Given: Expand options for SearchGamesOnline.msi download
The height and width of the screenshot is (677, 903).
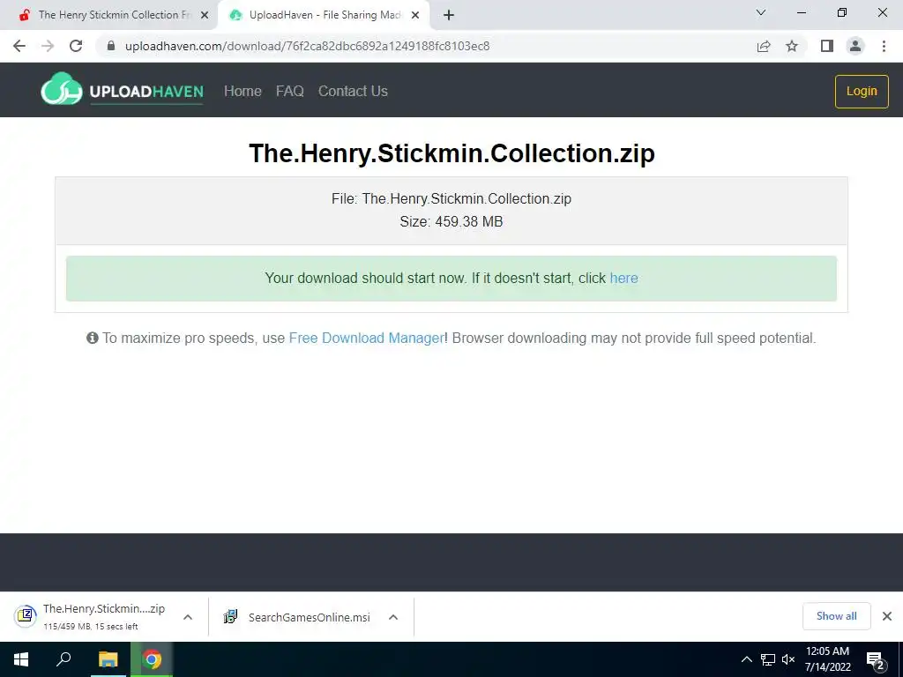Looking at the screenshot, I should [x=393, y=617].
